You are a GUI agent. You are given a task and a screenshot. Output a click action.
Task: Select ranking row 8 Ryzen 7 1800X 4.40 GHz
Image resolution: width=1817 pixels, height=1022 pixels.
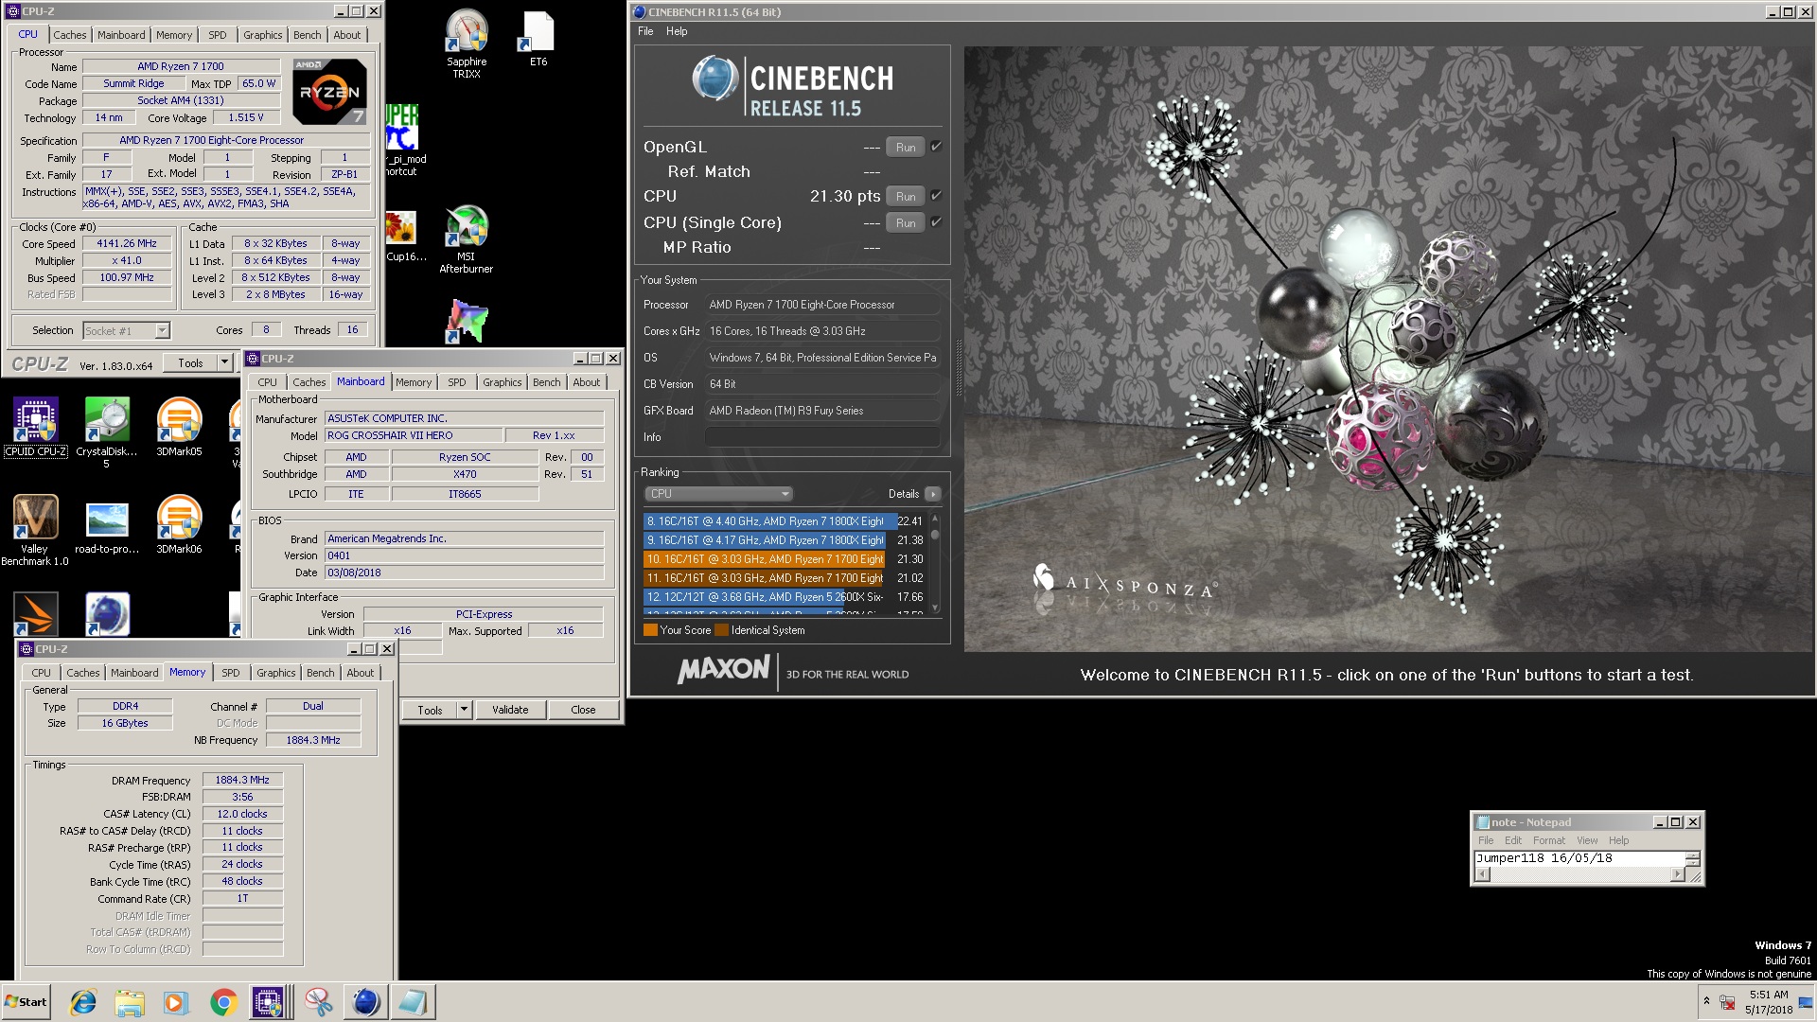[784, 521]
